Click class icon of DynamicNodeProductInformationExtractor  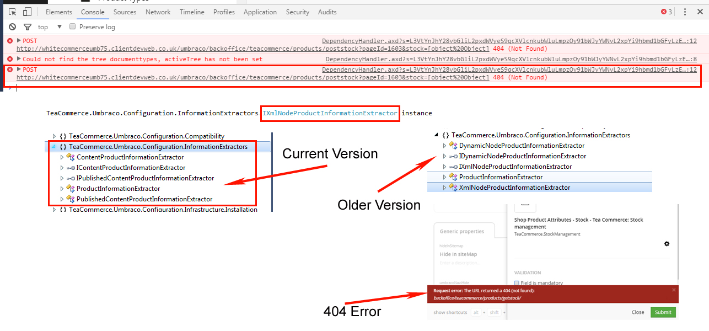[x=453, y=146]
